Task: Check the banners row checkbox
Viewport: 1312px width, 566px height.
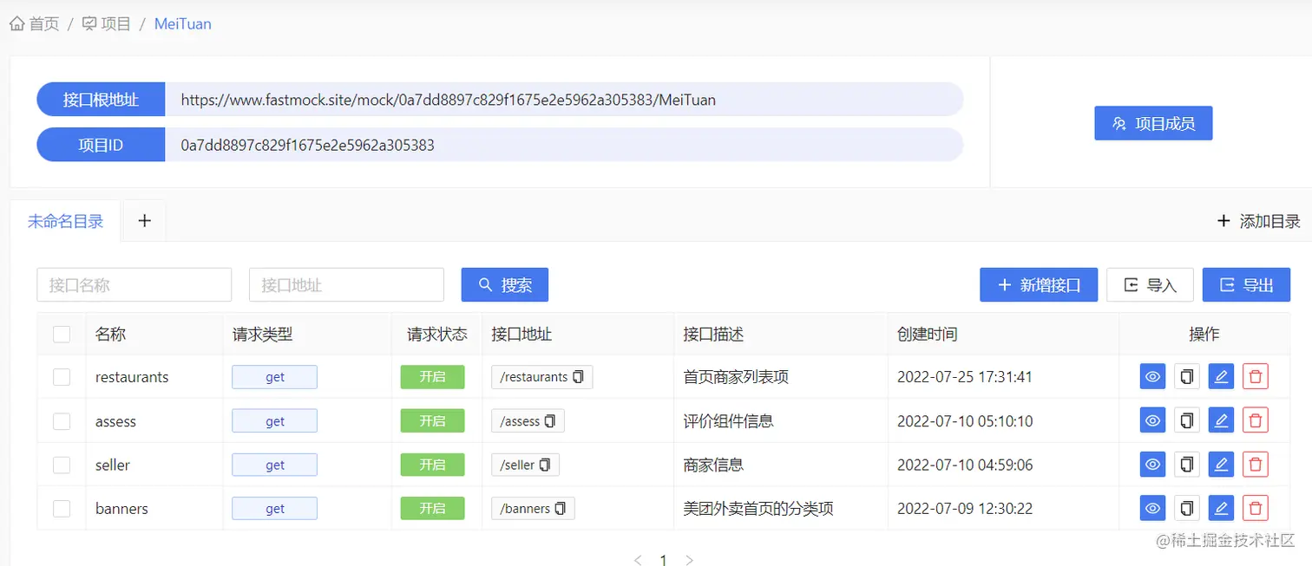Action: [x=62, y=508]
